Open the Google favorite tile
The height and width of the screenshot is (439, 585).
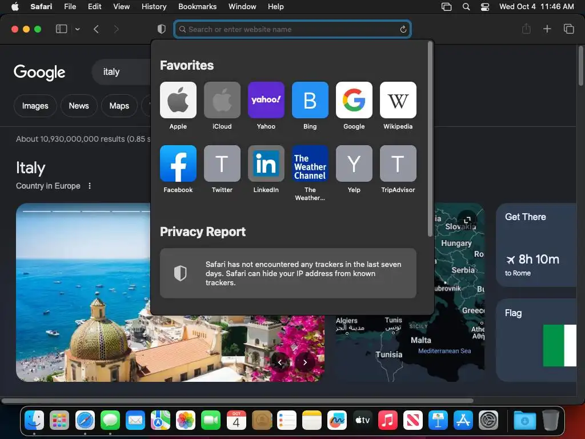pyautogui.click(x=354, y=100)
